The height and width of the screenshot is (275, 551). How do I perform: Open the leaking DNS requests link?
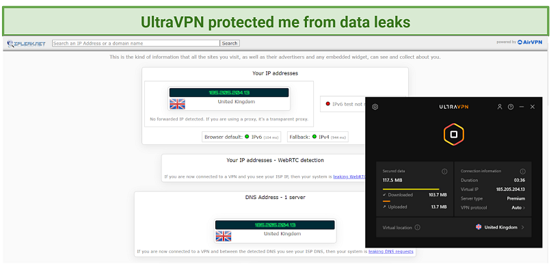391,252
